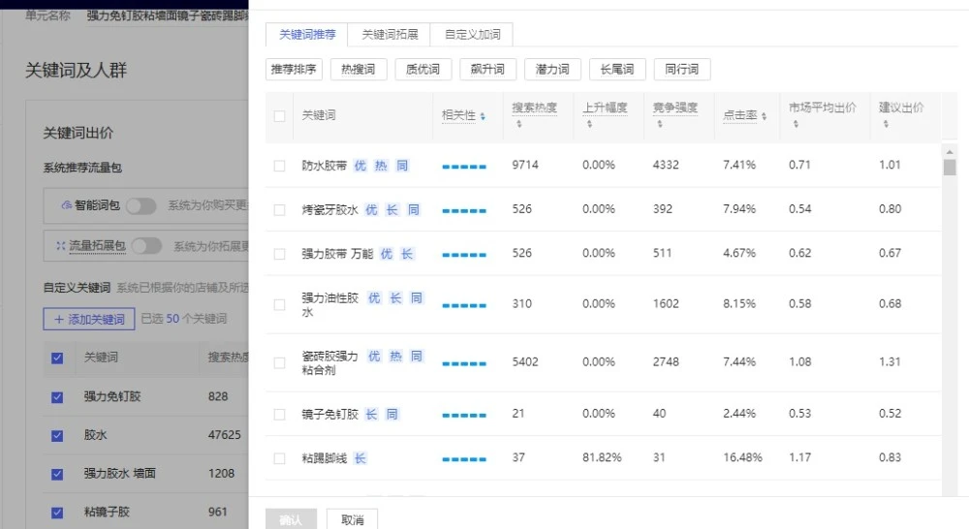Tick the checkbox for 防水胶带
This screenshot has width=969, height=529.
click(x=279, y=166)
